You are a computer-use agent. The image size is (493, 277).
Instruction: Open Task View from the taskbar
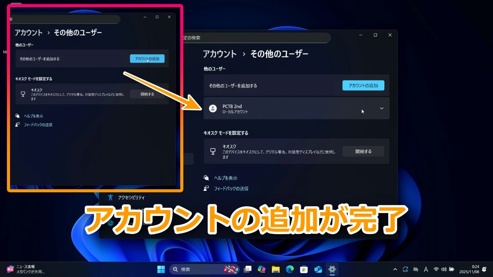(x=248, y=269)
